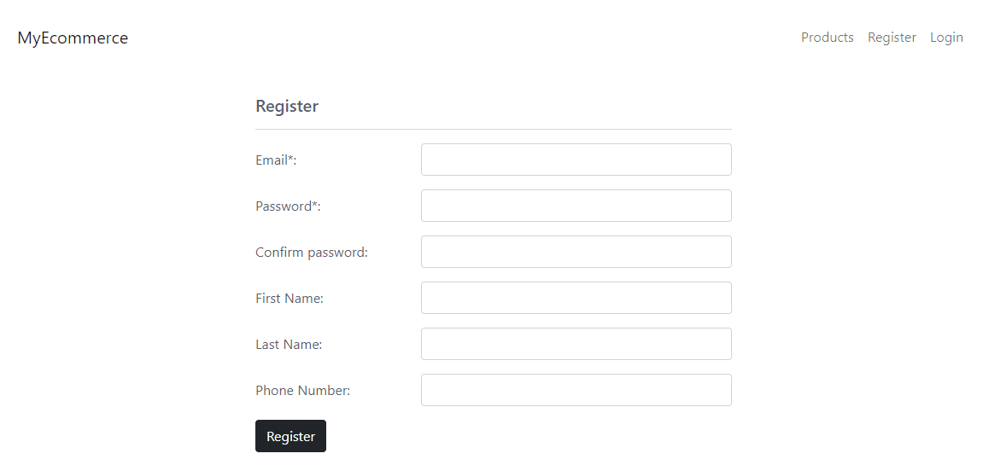
Task: Open the Login link in the navbar
Action: [946, 38]
